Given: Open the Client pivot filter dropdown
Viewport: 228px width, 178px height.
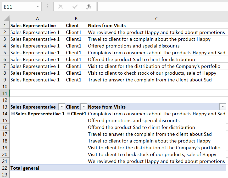Looking at the screenshot, I should 83,107.
